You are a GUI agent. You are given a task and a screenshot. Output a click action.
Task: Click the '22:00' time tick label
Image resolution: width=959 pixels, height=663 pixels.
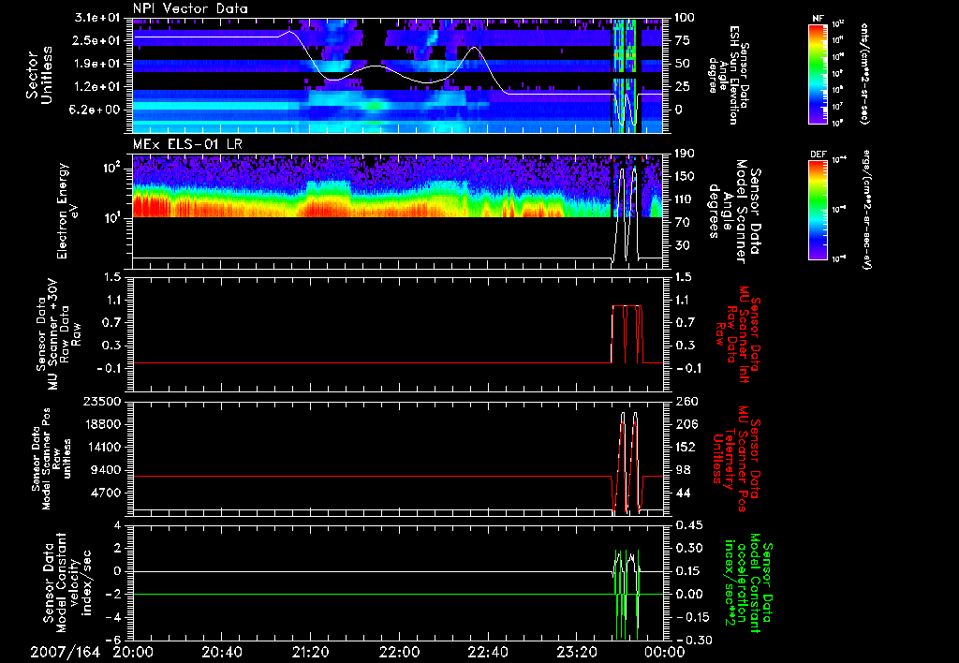click(x=399, y=653)
